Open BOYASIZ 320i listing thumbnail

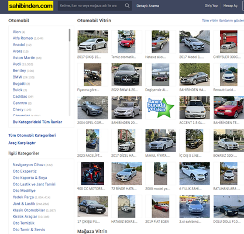pyautogui.click(x=229, y=140)
